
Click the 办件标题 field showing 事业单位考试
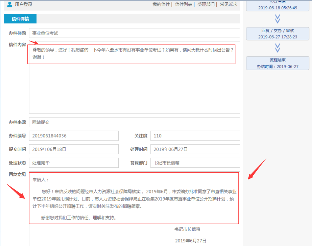(x=134, y=33)
